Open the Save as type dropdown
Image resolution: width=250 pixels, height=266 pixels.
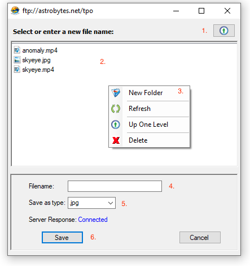coord(91,203)
